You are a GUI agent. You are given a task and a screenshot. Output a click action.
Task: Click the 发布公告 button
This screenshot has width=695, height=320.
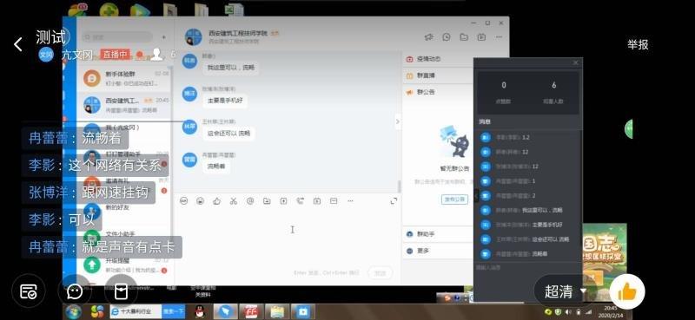[454, 199]
